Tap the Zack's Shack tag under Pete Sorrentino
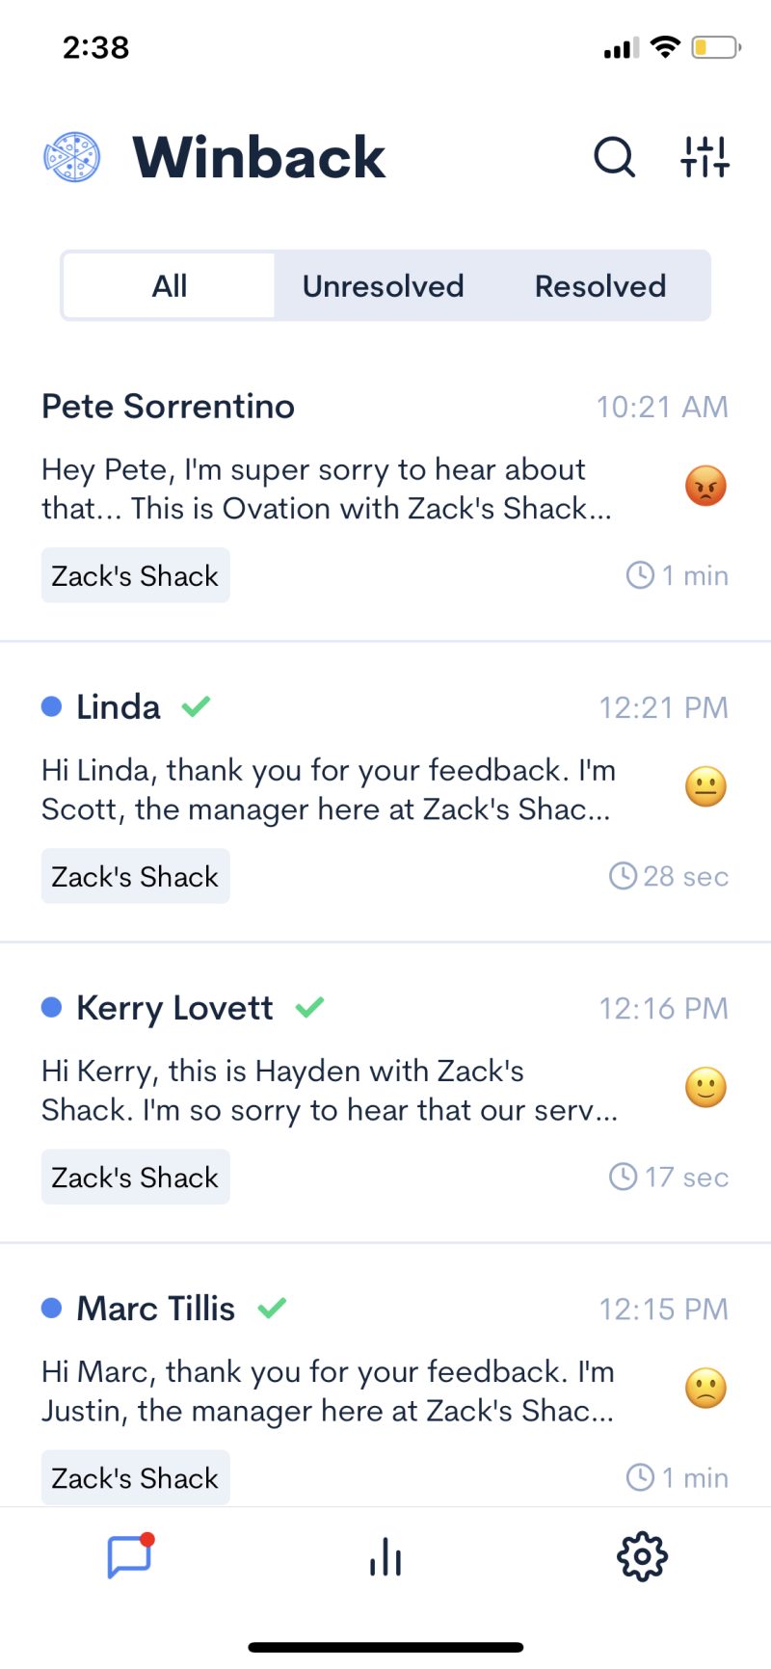 coord(135,575)
